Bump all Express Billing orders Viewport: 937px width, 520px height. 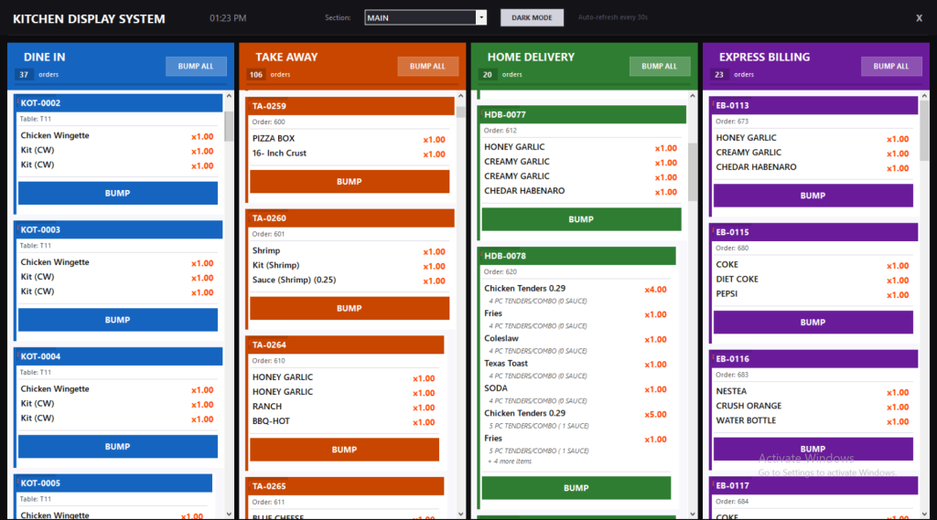pyautogui.click(x=891, y=67)
